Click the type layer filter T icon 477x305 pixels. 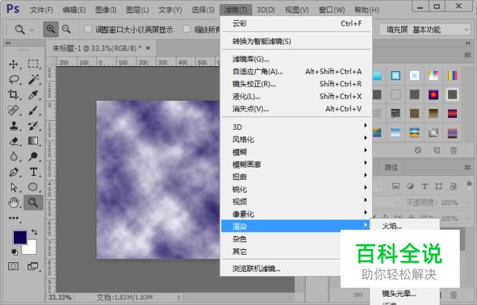point(425,186)
